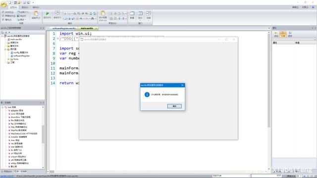
Task: Click the large start page clipboard icon
Action: [36, 13]
